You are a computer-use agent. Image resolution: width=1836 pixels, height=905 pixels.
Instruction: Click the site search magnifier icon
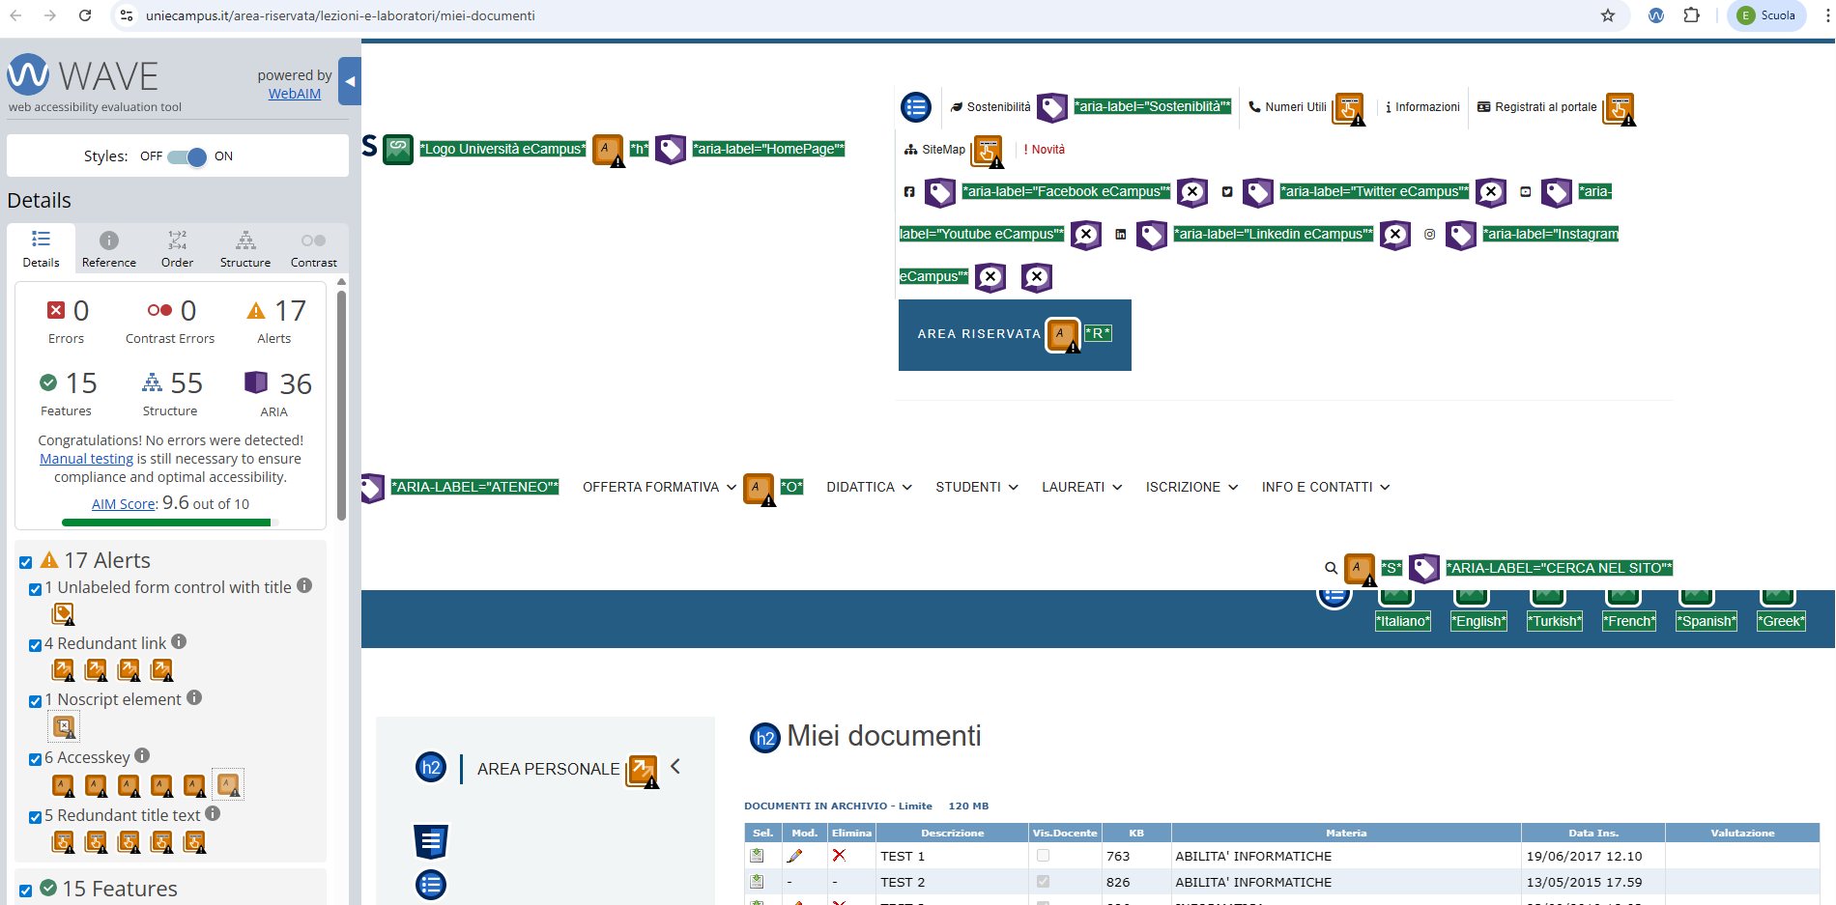(1331, 568)
